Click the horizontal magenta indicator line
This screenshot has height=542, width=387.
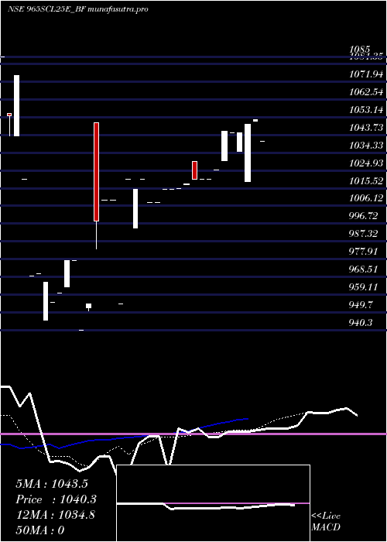[193, 434]
